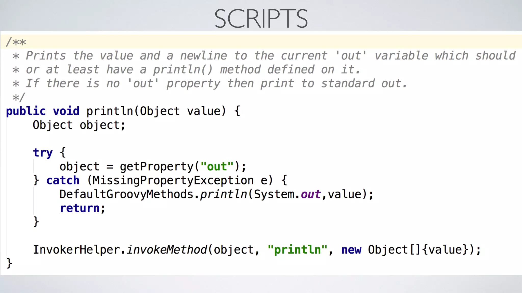Click the comment line "If there is no 'out' property"

[210, 83]
